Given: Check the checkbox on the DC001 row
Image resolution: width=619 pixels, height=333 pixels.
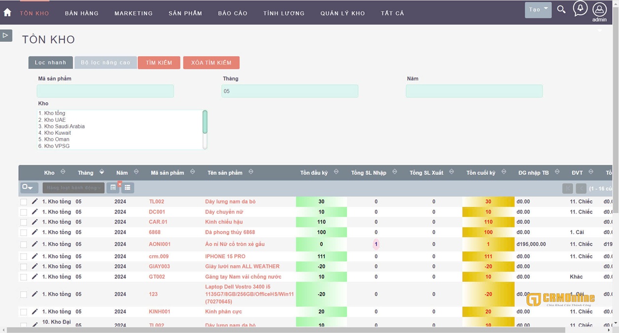Looking at the screenshot, I should pyautogui.click(x=23, y=212).
